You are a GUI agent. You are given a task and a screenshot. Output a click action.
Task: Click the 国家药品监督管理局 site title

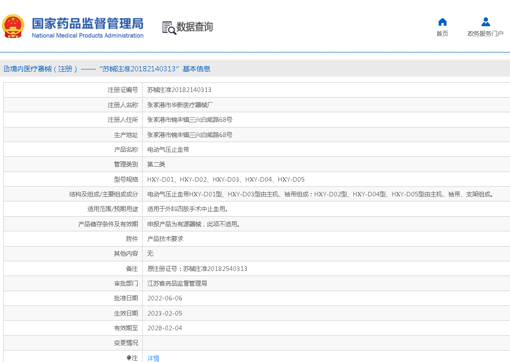pos(87,23)
